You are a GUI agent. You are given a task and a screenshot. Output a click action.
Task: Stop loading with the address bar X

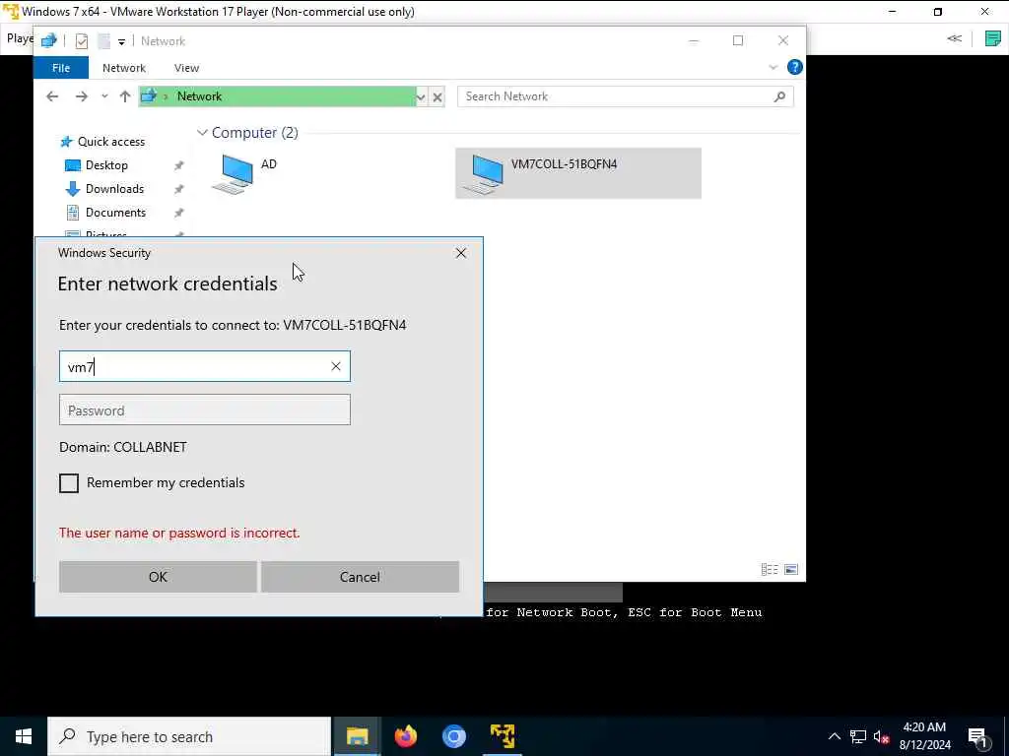437,97
